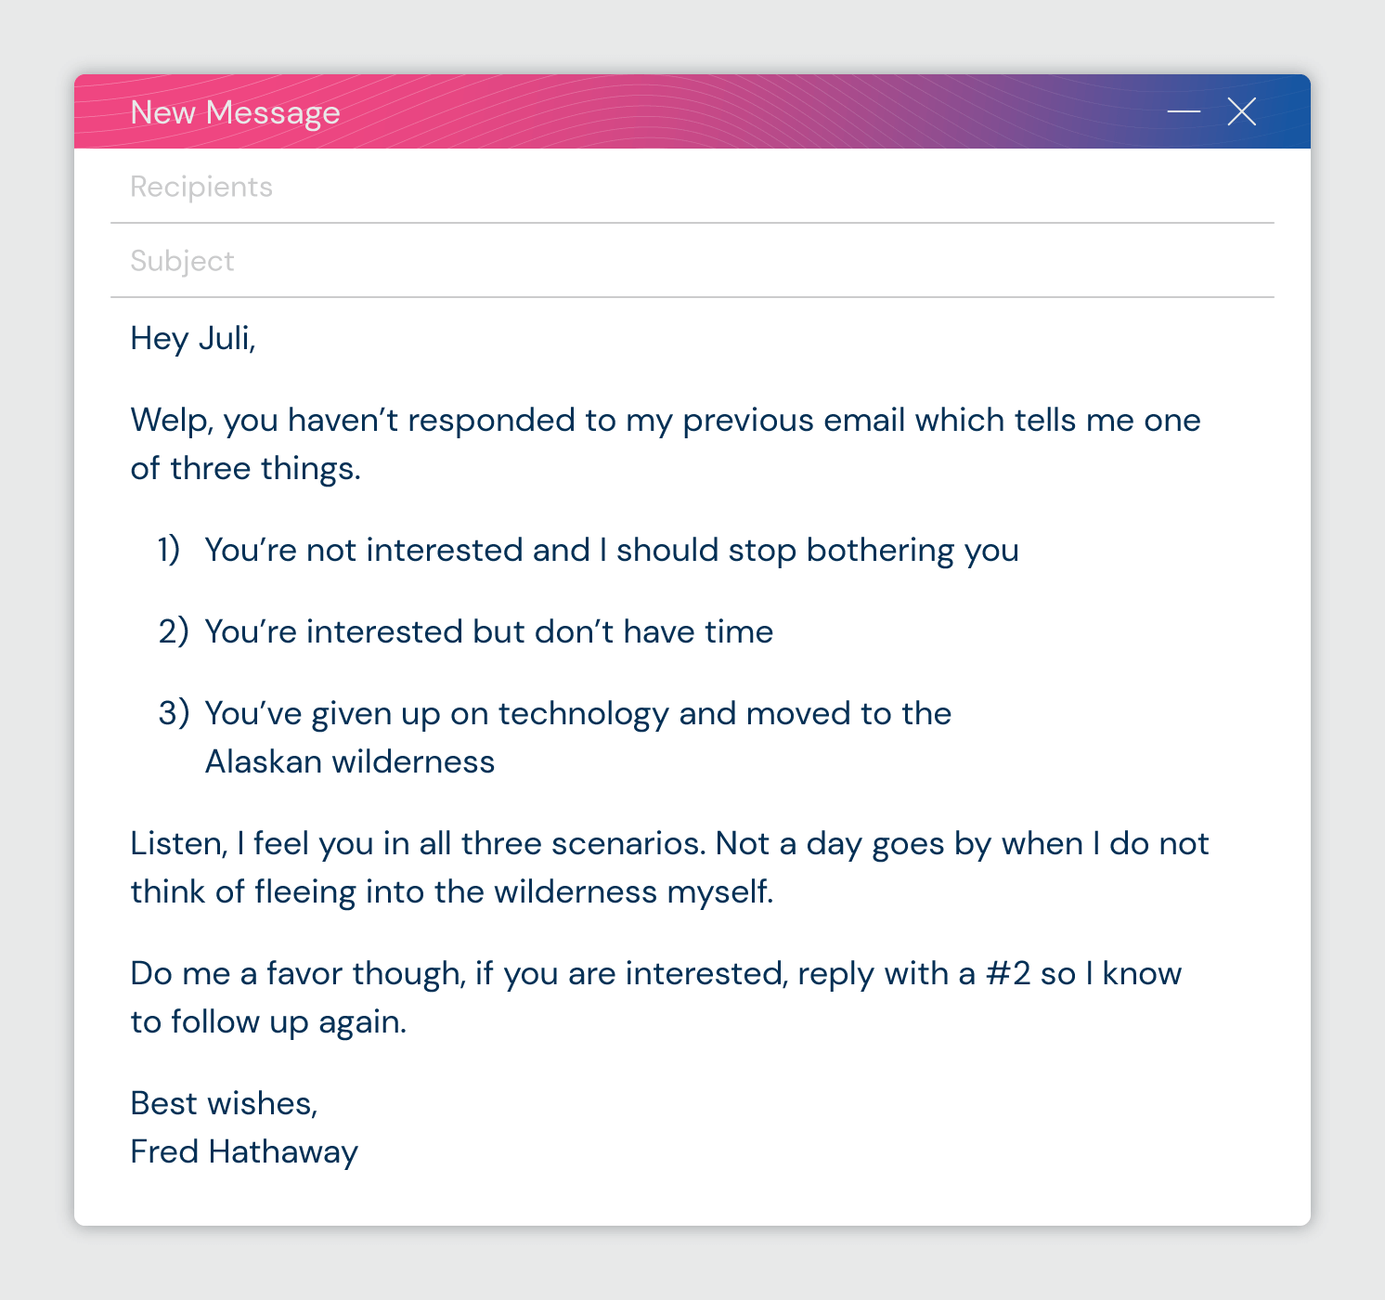The width and height of the screenshot is (1385, 1300).
Task: Click the '1)' list number marker
Action: [169, 550]
